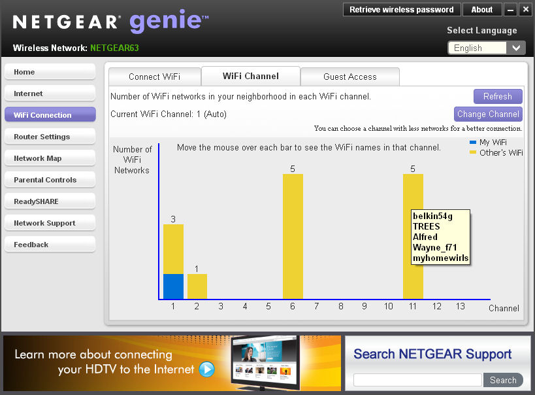Show the Network Map
This screenshot has width=535, height=395.
point(50,158)
